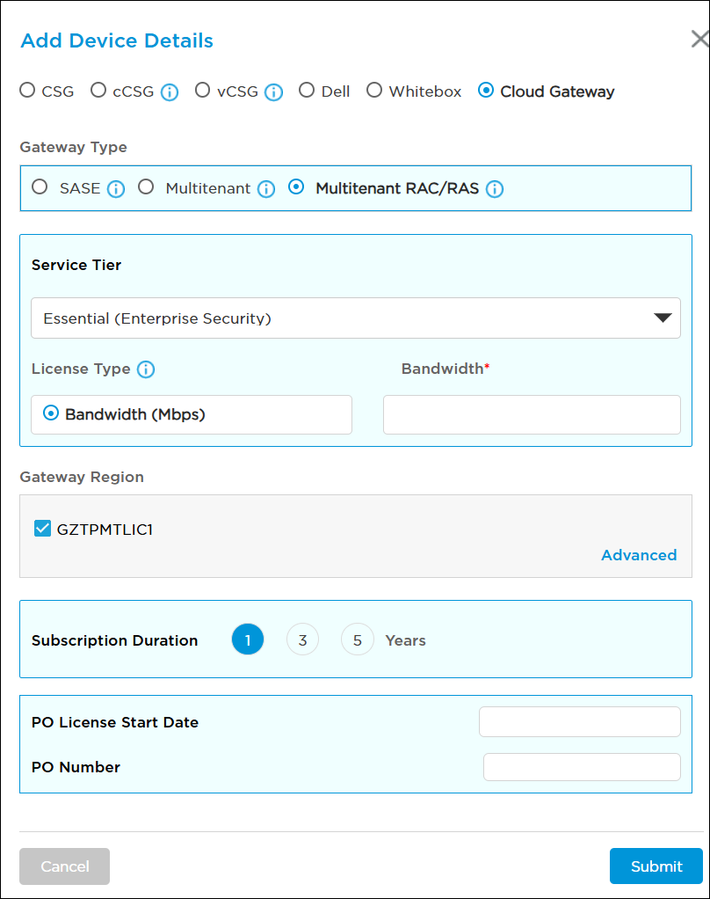Click the Cancel button

(x=65, y=866)
